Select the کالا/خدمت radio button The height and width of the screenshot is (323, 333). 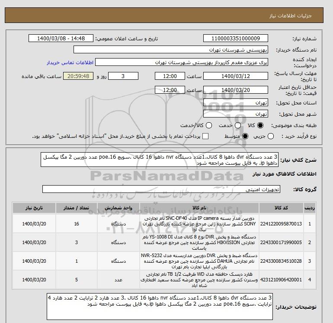click(x=209, y=125)
